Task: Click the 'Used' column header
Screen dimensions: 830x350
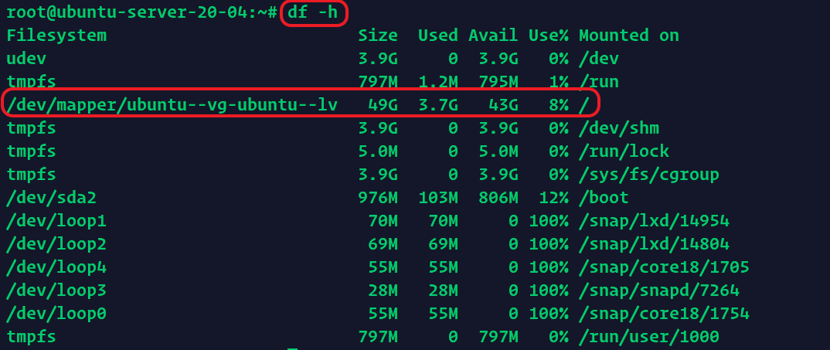Action: click(x=437, y=36)
